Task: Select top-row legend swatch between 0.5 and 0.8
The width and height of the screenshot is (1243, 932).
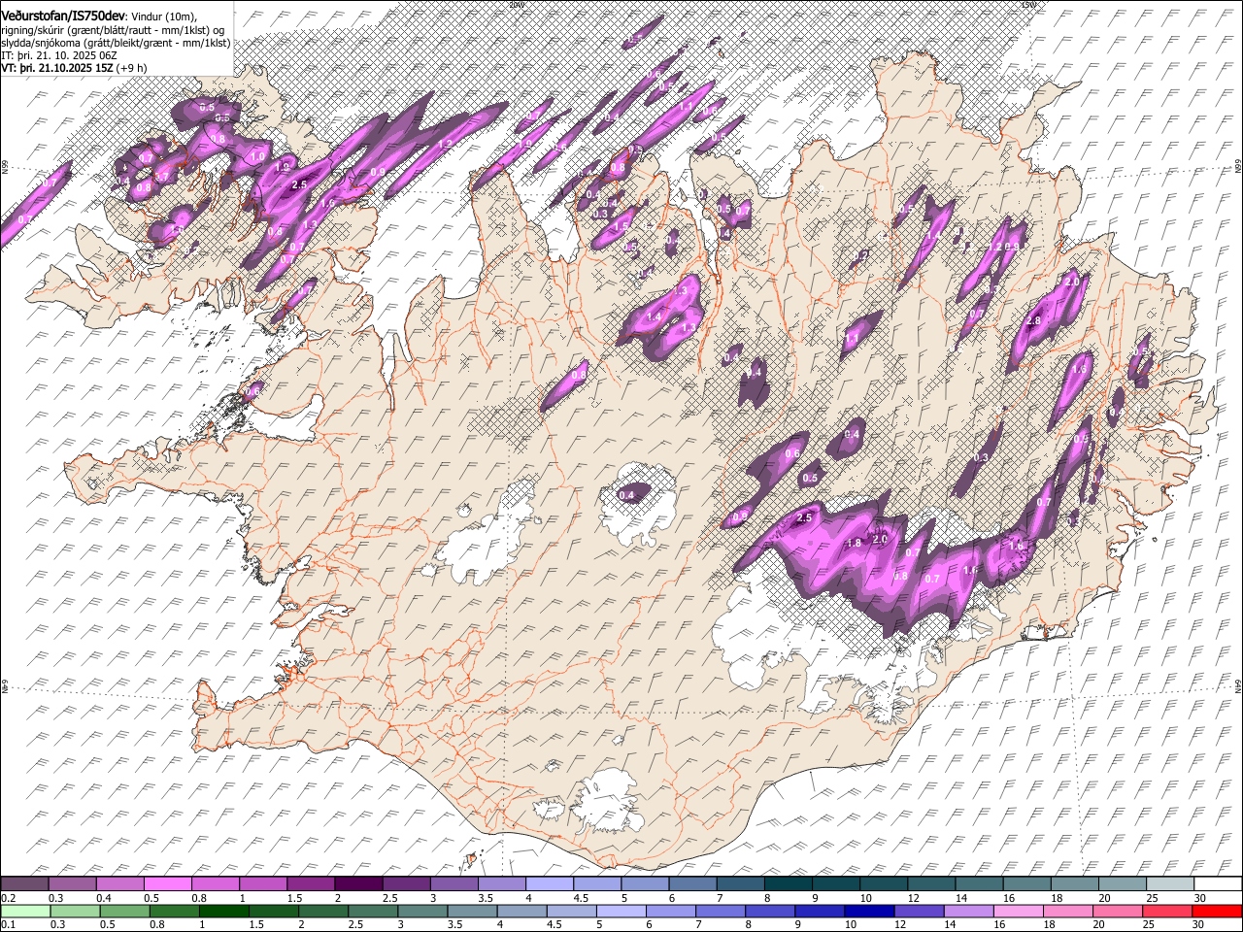Action: click(x=167, y=884)
